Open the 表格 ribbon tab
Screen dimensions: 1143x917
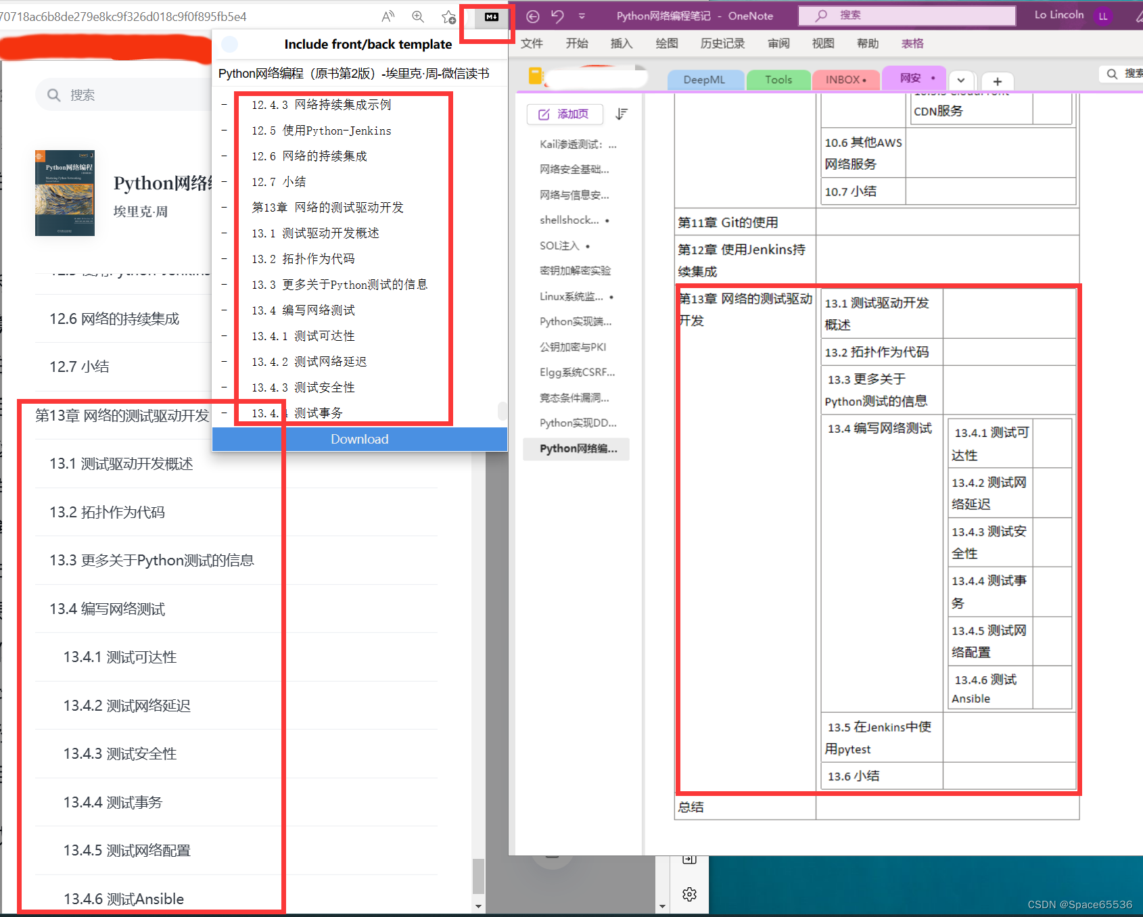[x=912, y=43]
